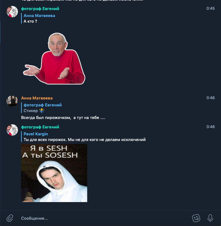This screenshot has height=226, width=221.
Task: Open the sticker and emoji panel
Action: coord(196,218)
